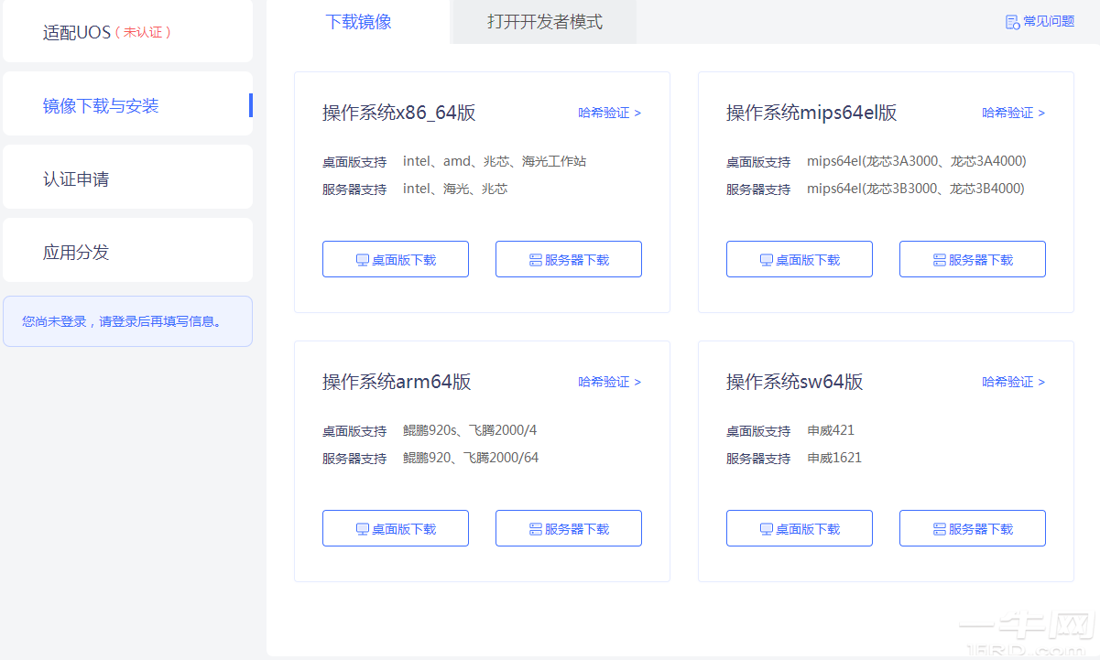Open 哈希验证 for mips64el版
1100x660 pixels.
(x=1013, y=113)
